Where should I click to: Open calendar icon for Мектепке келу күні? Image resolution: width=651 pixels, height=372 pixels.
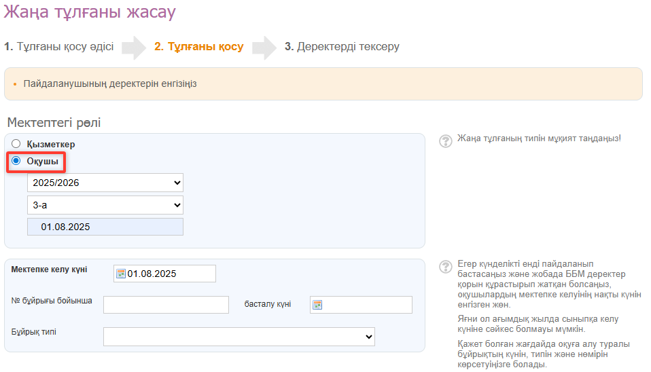(x=121, y=274)
